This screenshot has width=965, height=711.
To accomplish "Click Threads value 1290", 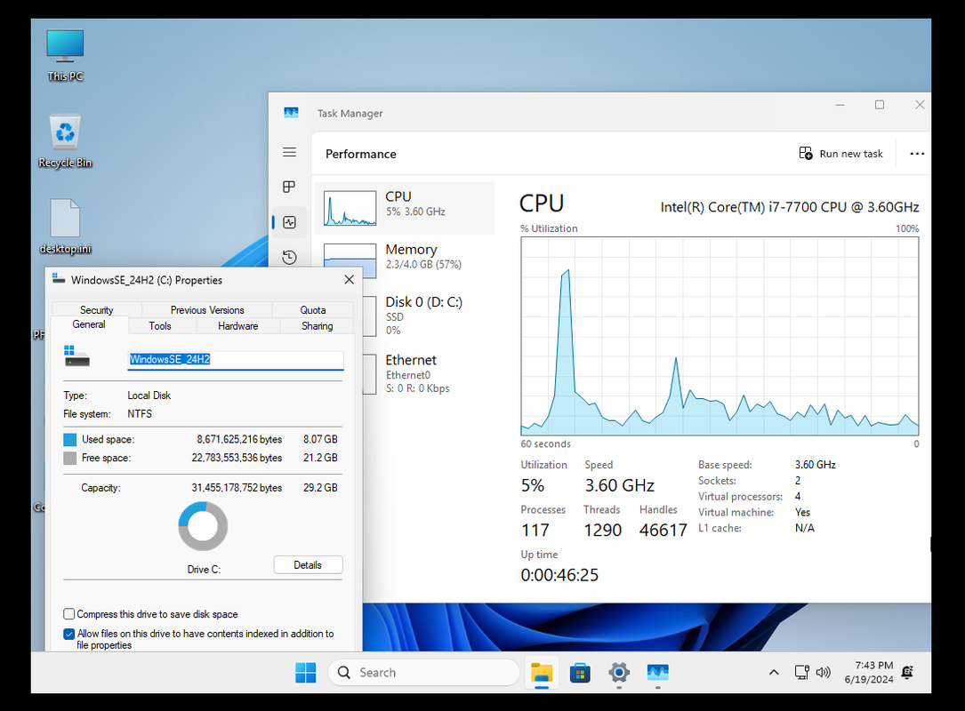I will point(602,531).
